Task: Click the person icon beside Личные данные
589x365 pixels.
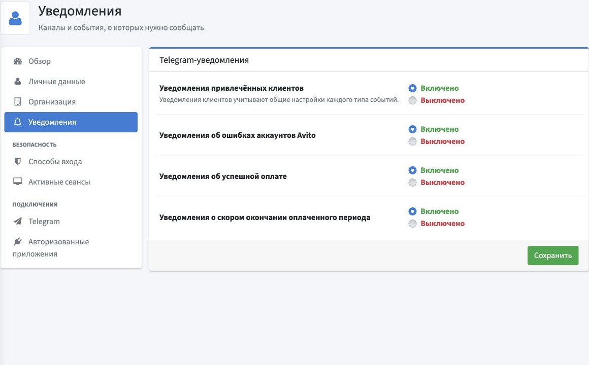Action: 18,82
